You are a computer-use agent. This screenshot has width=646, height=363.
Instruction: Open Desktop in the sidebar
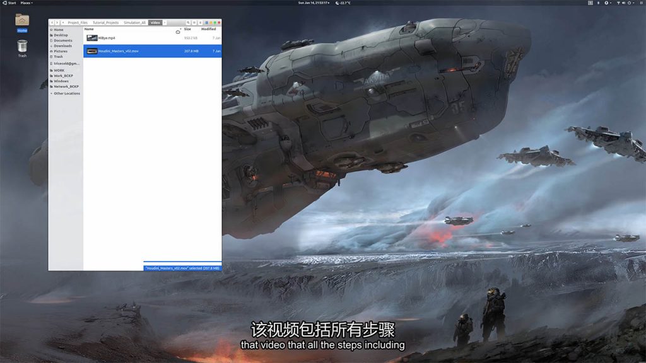click(x=59, y=35)
